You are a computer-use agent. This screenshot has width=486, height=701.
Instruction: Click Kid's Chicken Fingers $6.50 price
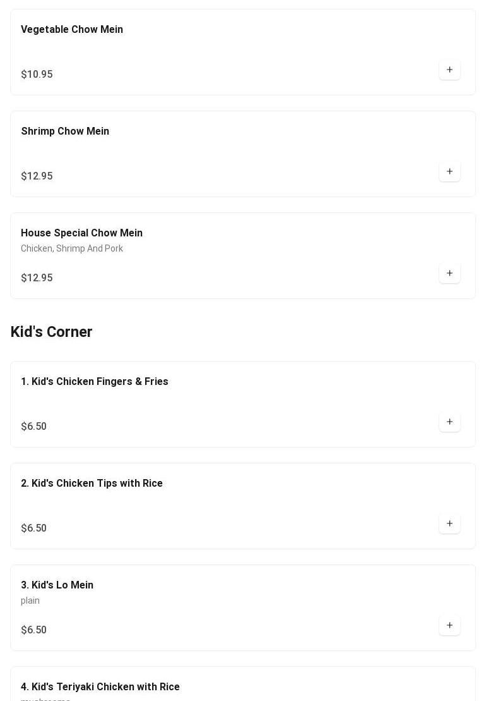(x=33, y=427)
